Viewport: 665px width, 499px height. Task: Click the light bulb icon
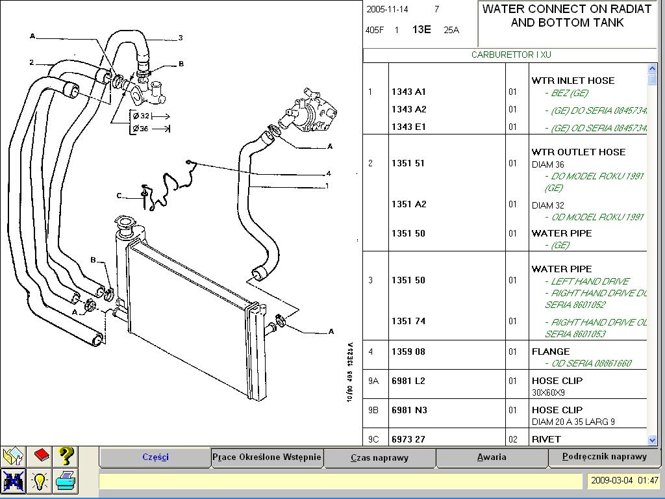40,481
